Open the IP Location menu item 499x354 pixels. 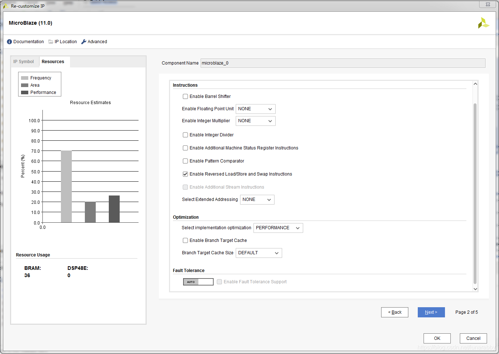[66, 42]
